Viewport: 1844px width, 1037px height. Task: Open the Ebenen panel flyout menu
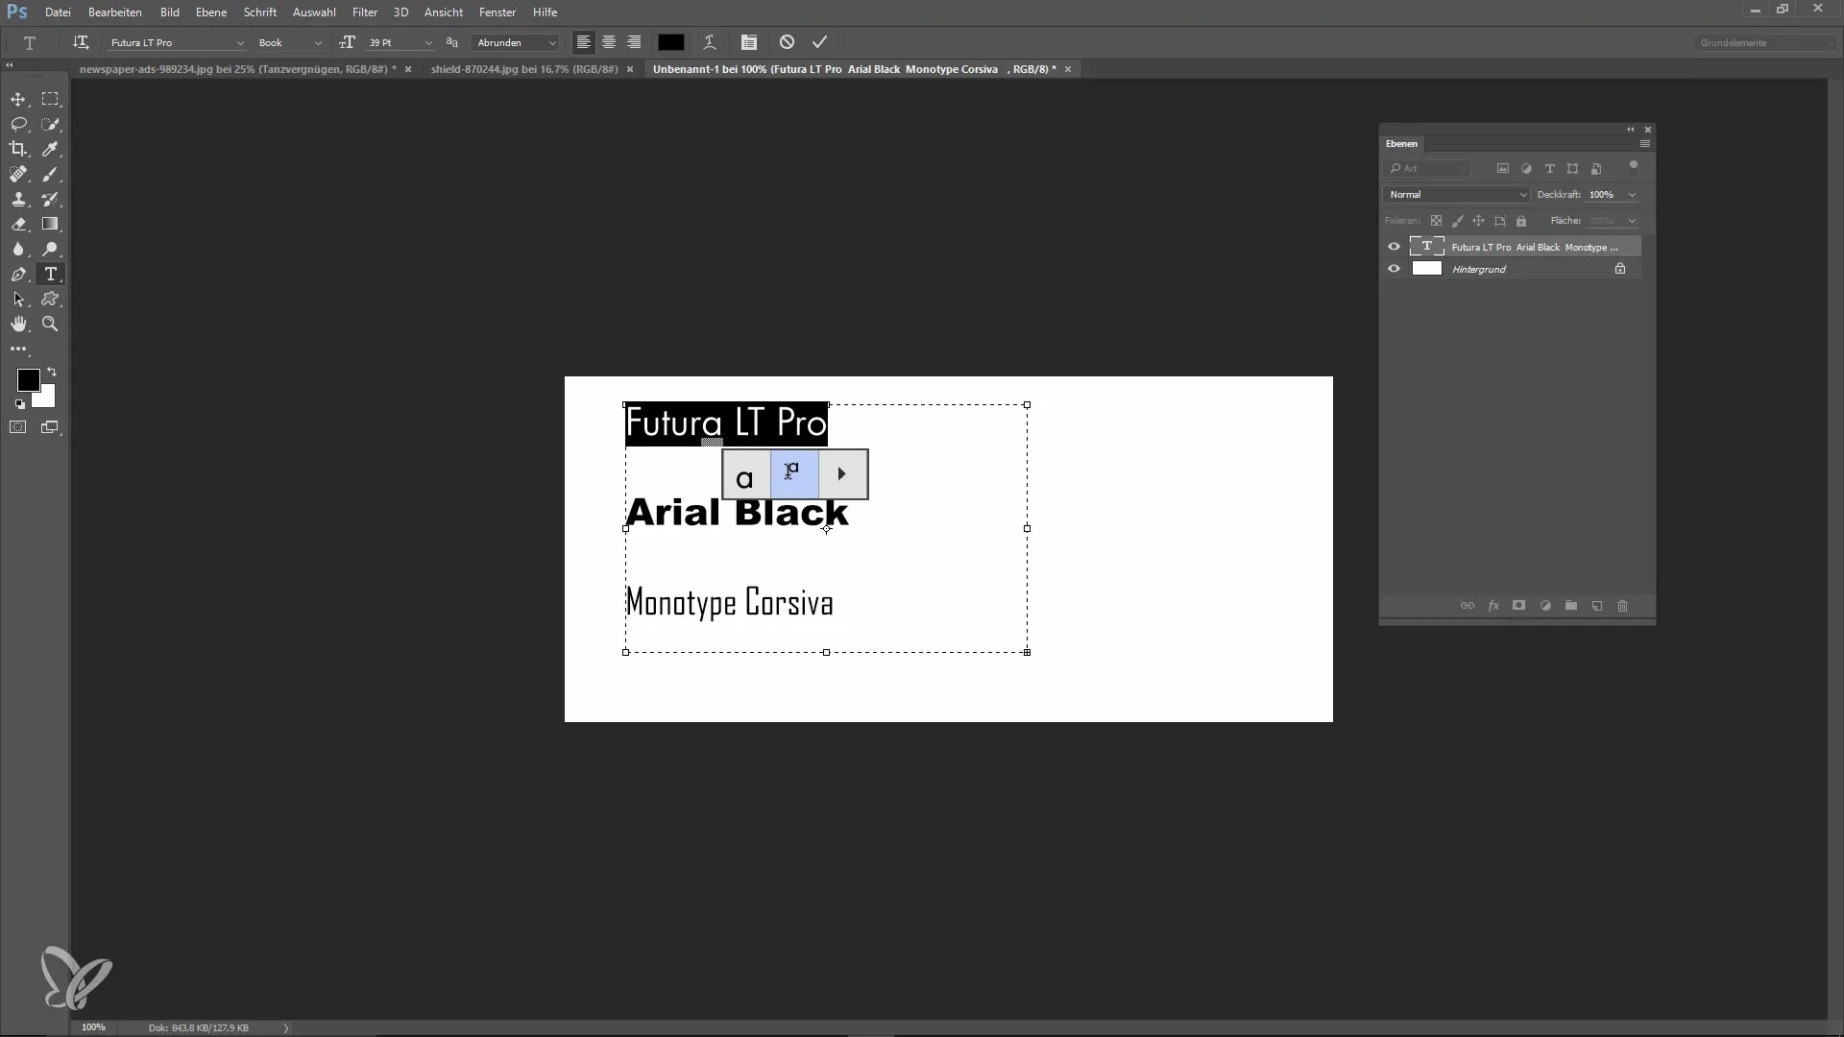coord(1644,144)
